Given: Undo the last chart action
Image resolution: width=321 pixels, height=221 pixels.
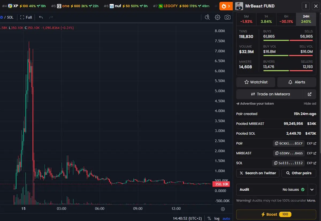Looking at the screenshot, I should pos(41,17).
